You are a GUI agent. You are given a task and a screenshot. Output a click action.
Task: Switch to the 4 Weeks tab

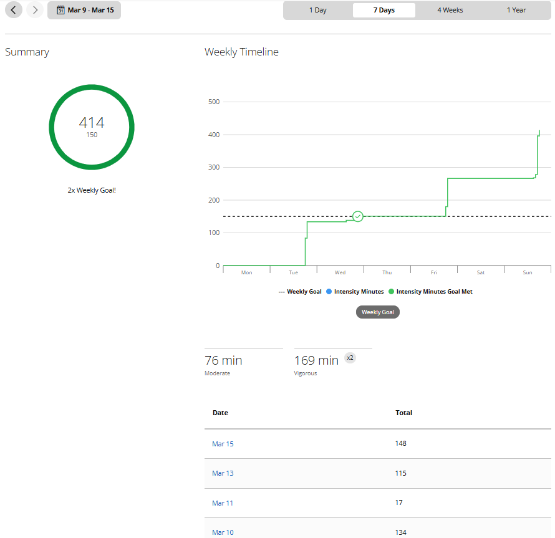[450, 10]
